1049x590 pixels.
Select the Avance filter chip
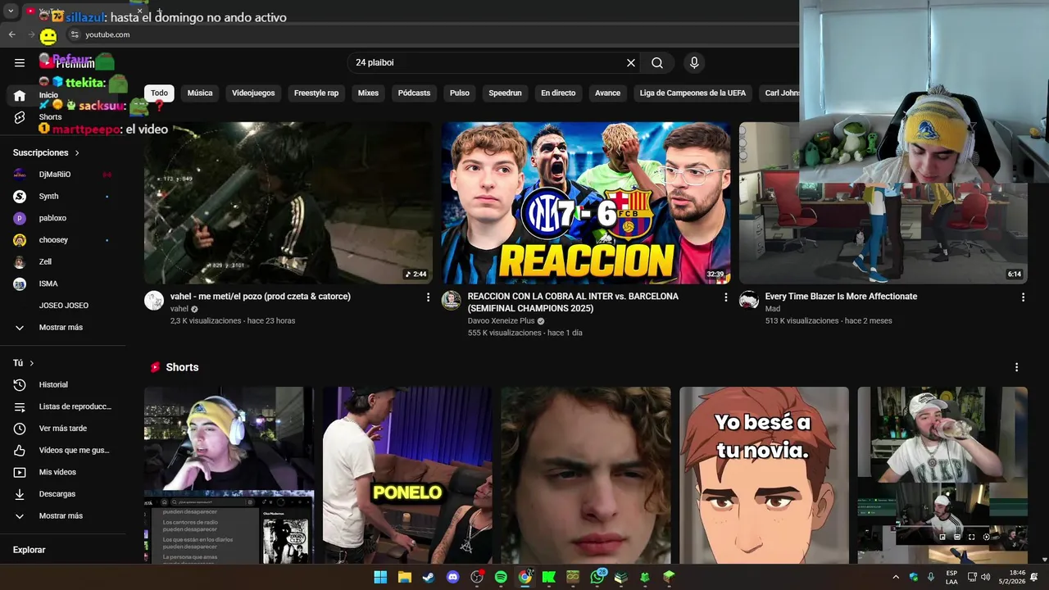(607, 93)
